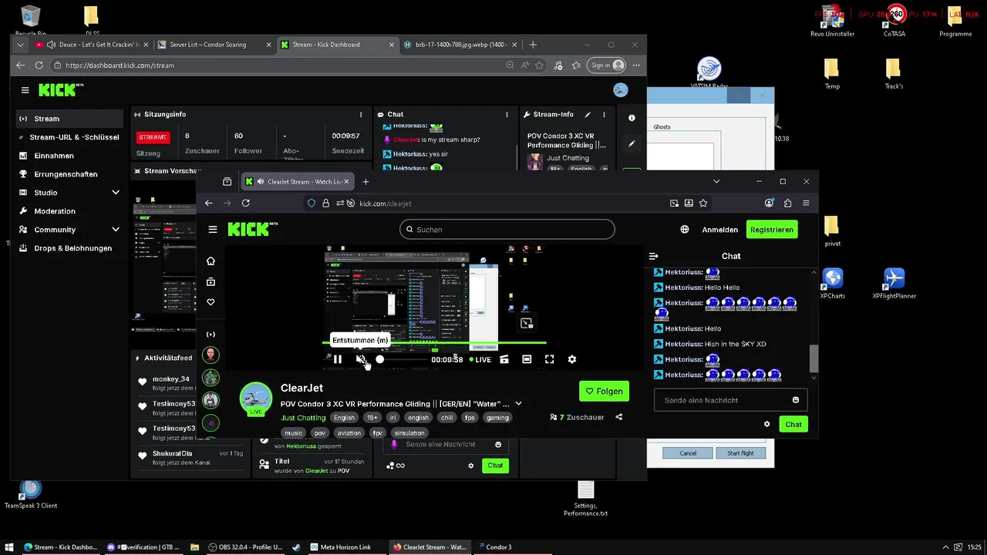The height and width of the screenshot is (555, 987).
Task: Open Browse icon in kick.com sidebar
Action: (x=211, y=282)
